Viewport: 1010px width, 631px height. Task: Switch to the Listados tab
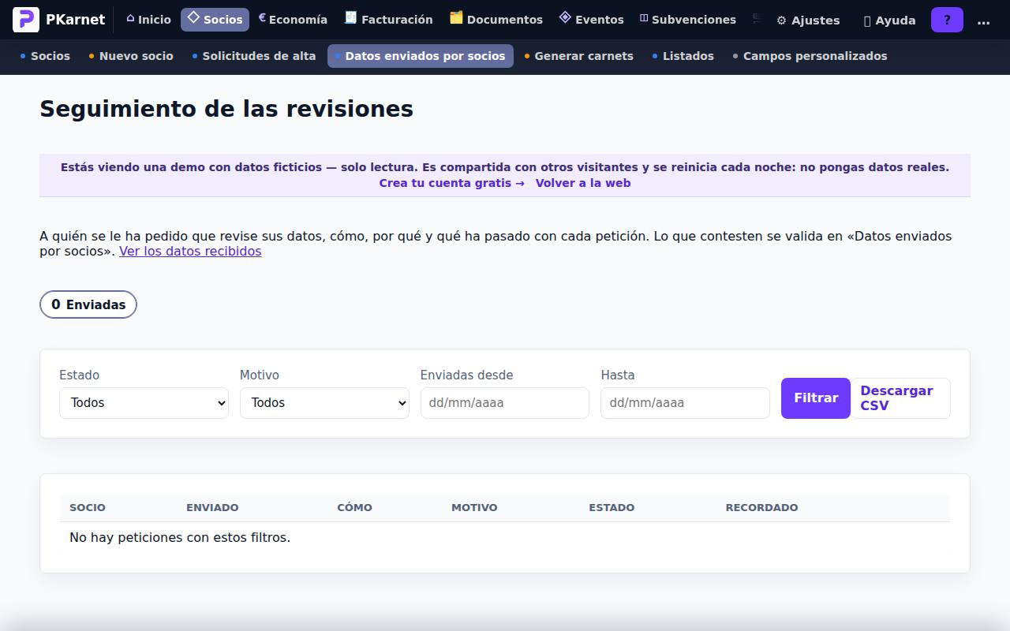pos(683,56)
